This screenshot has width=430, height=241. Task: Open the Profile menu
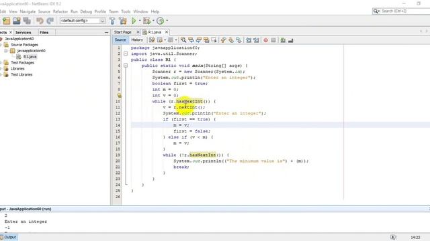pos(100,11)
